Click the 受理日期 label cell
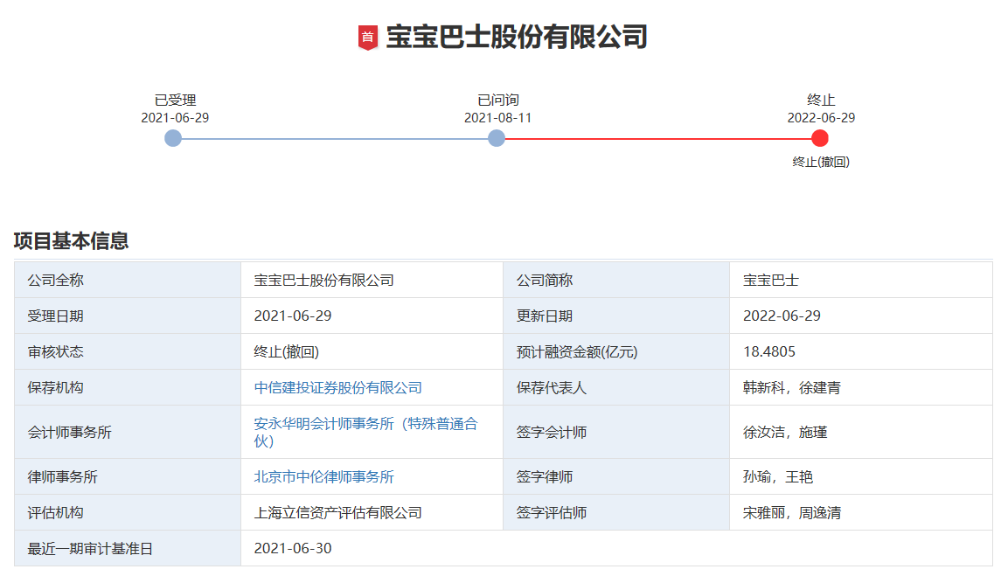The height and width of the screenshot is (583, 1008). [x=128, y=316]
